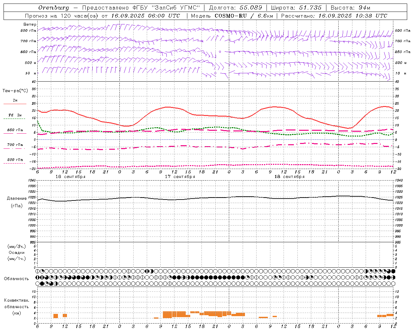The width and height of the screenshot is (412, 329).
Task: Click the Orenburg station title
Action: 54,8
